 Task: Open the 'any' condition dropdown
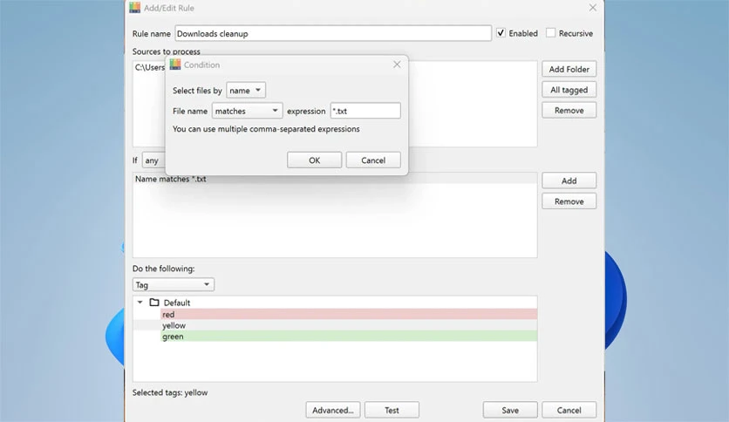153,160
